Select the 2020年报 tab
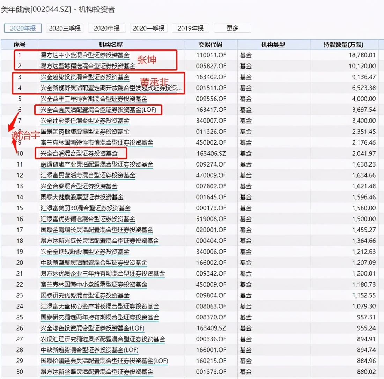This screenshot has width=384, height=379. click(23, 28)
